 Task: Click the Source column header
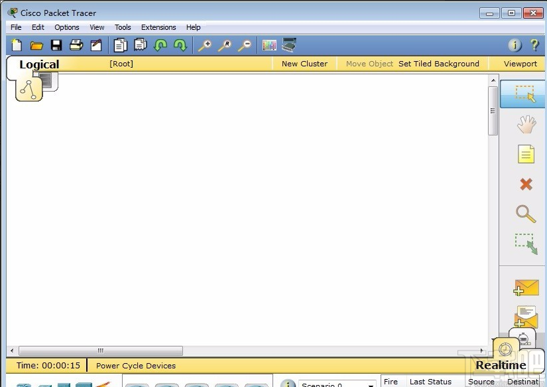(481, 382)
